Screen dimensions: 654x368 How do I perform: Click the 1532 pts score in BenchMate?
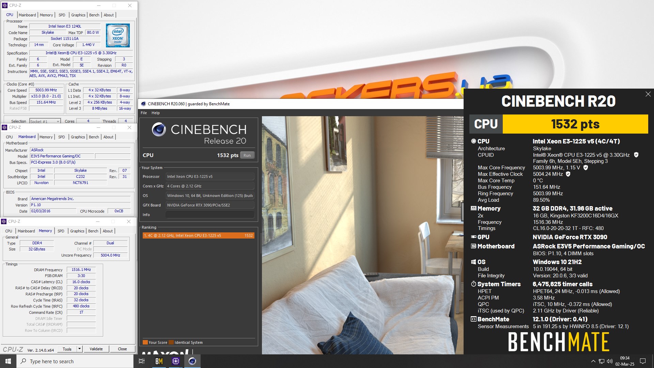click(x=575, y=124)
